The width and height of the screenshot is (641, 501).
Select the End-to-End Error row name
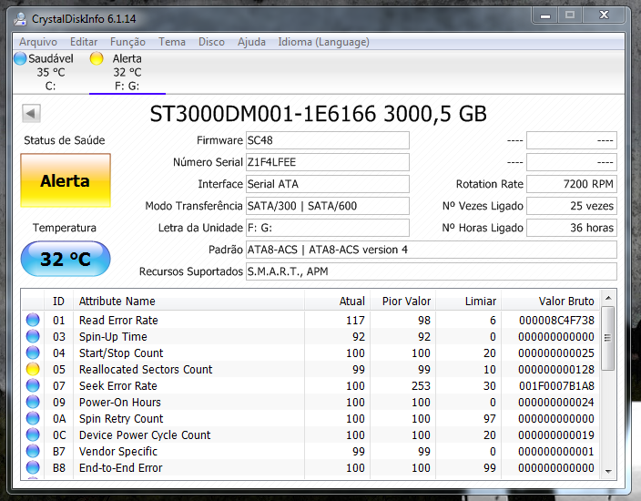click(120, 467)
